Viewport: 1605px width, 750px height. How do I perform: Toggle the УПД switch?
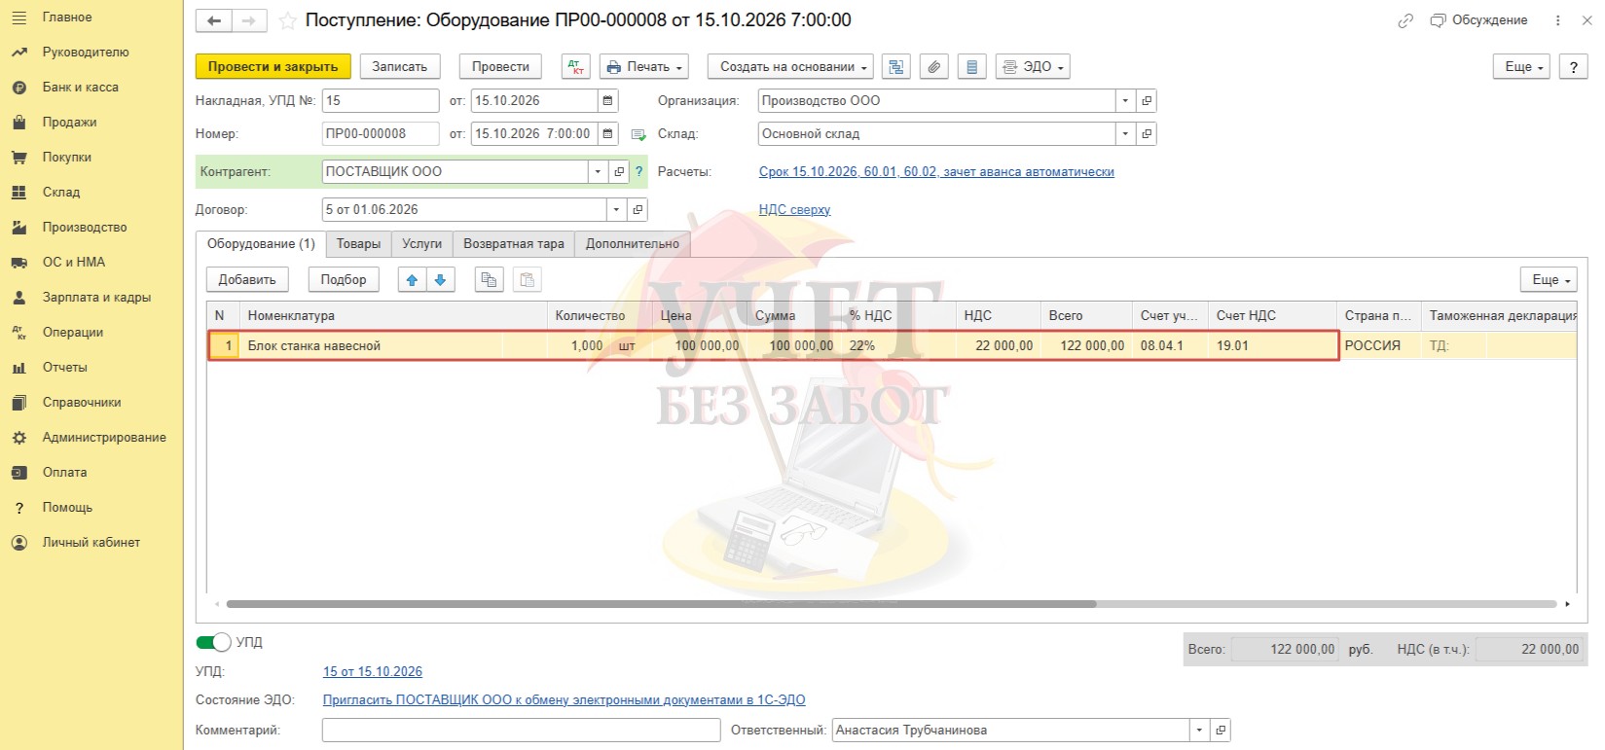tap(213, 642)
